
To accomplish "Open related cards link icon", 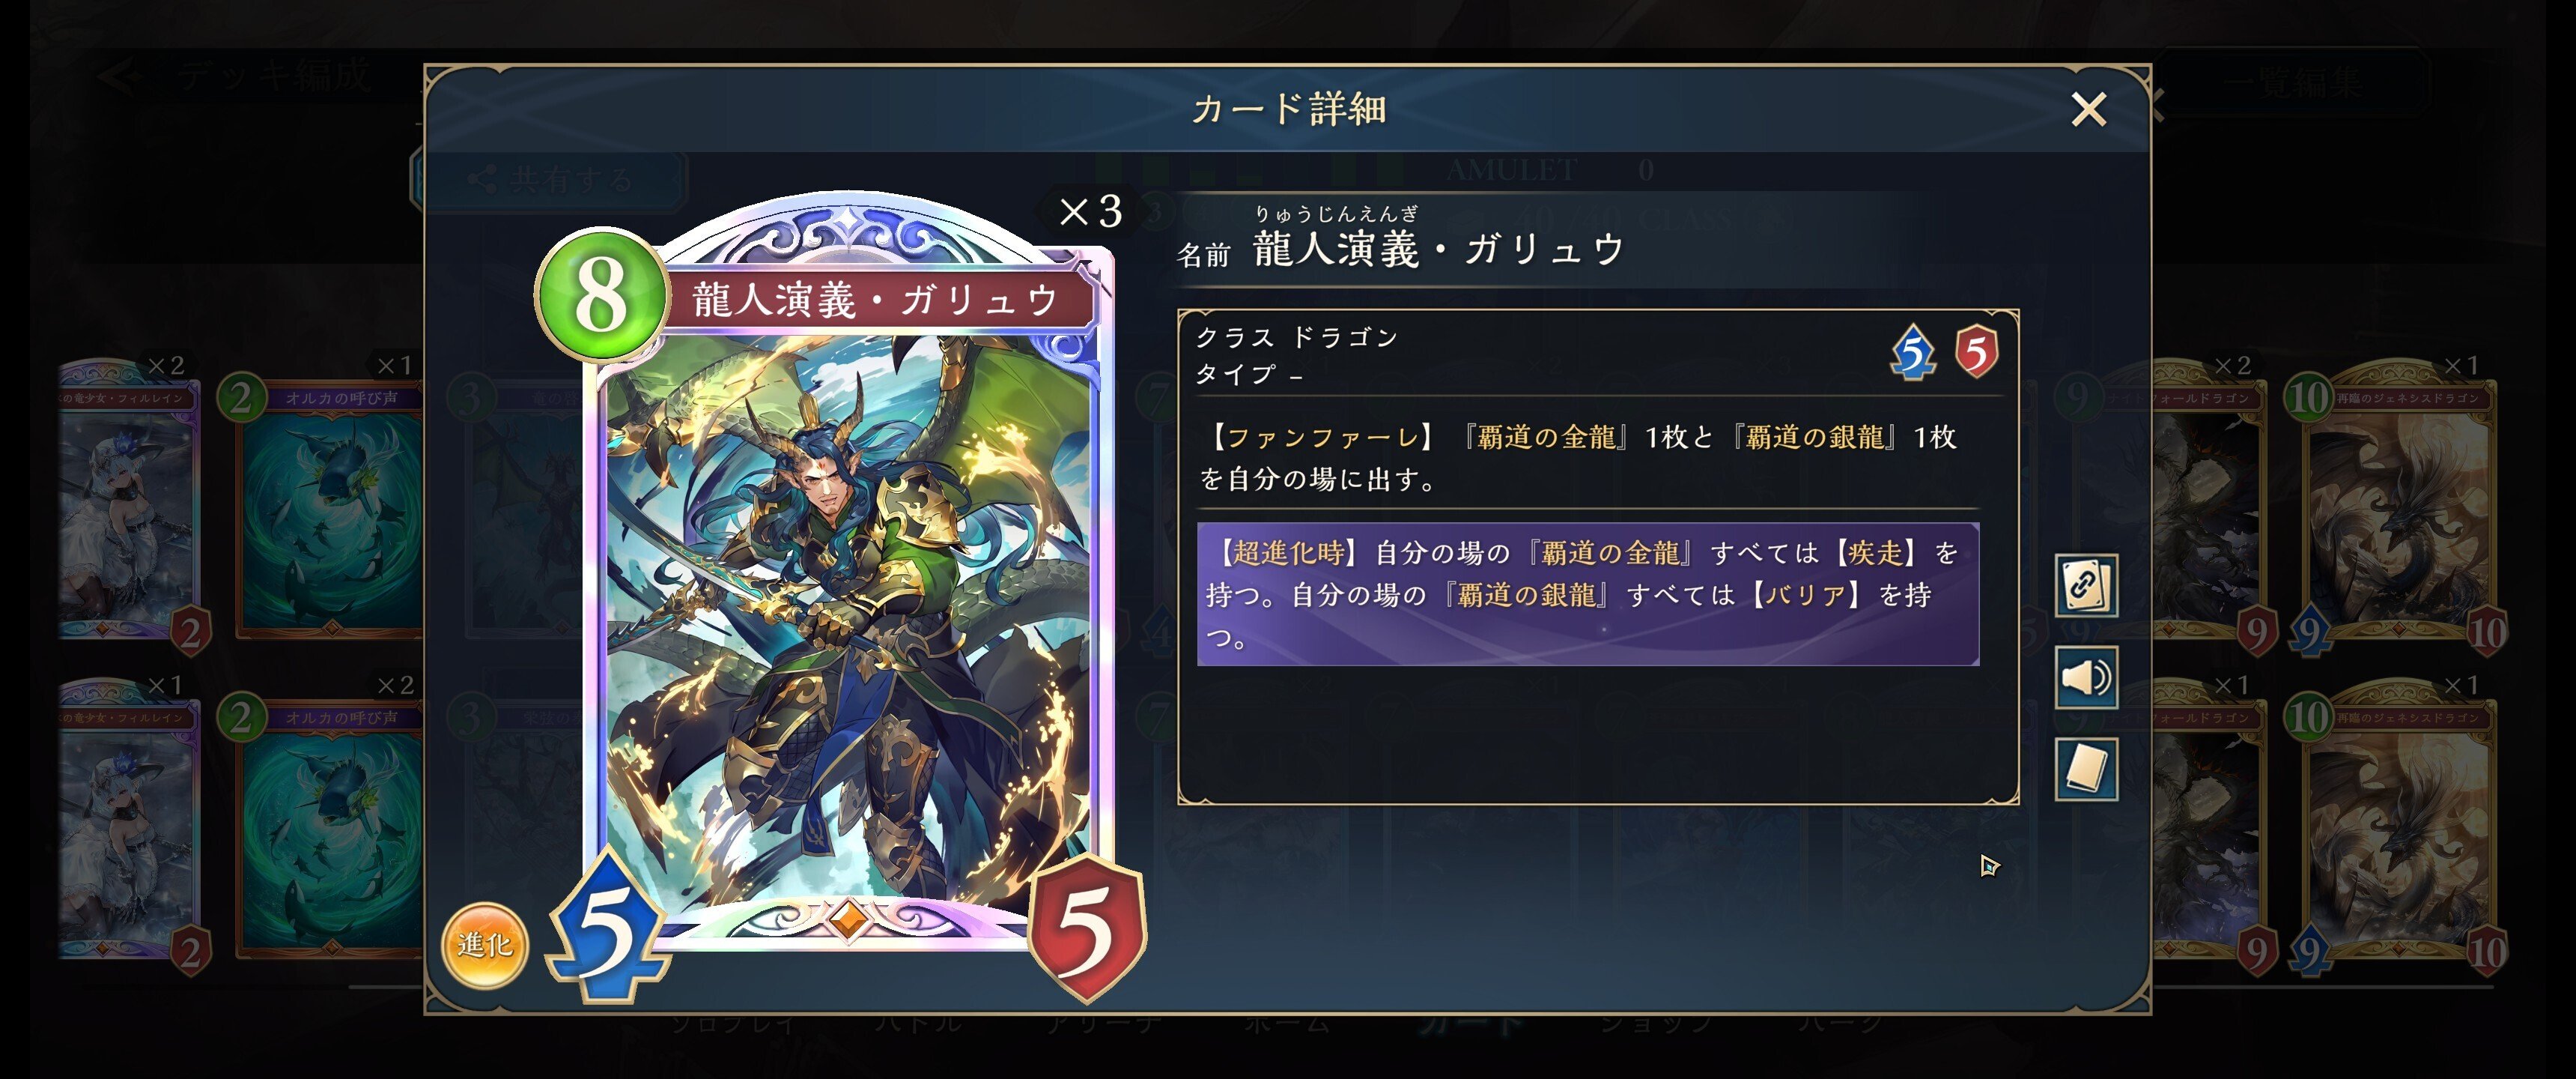I will pos(2086,584).
